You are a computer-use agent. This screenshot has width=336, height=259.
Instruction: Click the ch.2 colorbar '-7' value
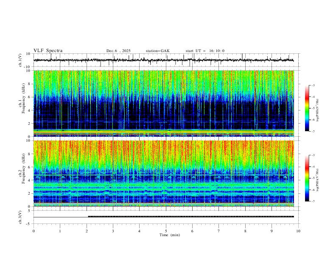pos(313,201)
